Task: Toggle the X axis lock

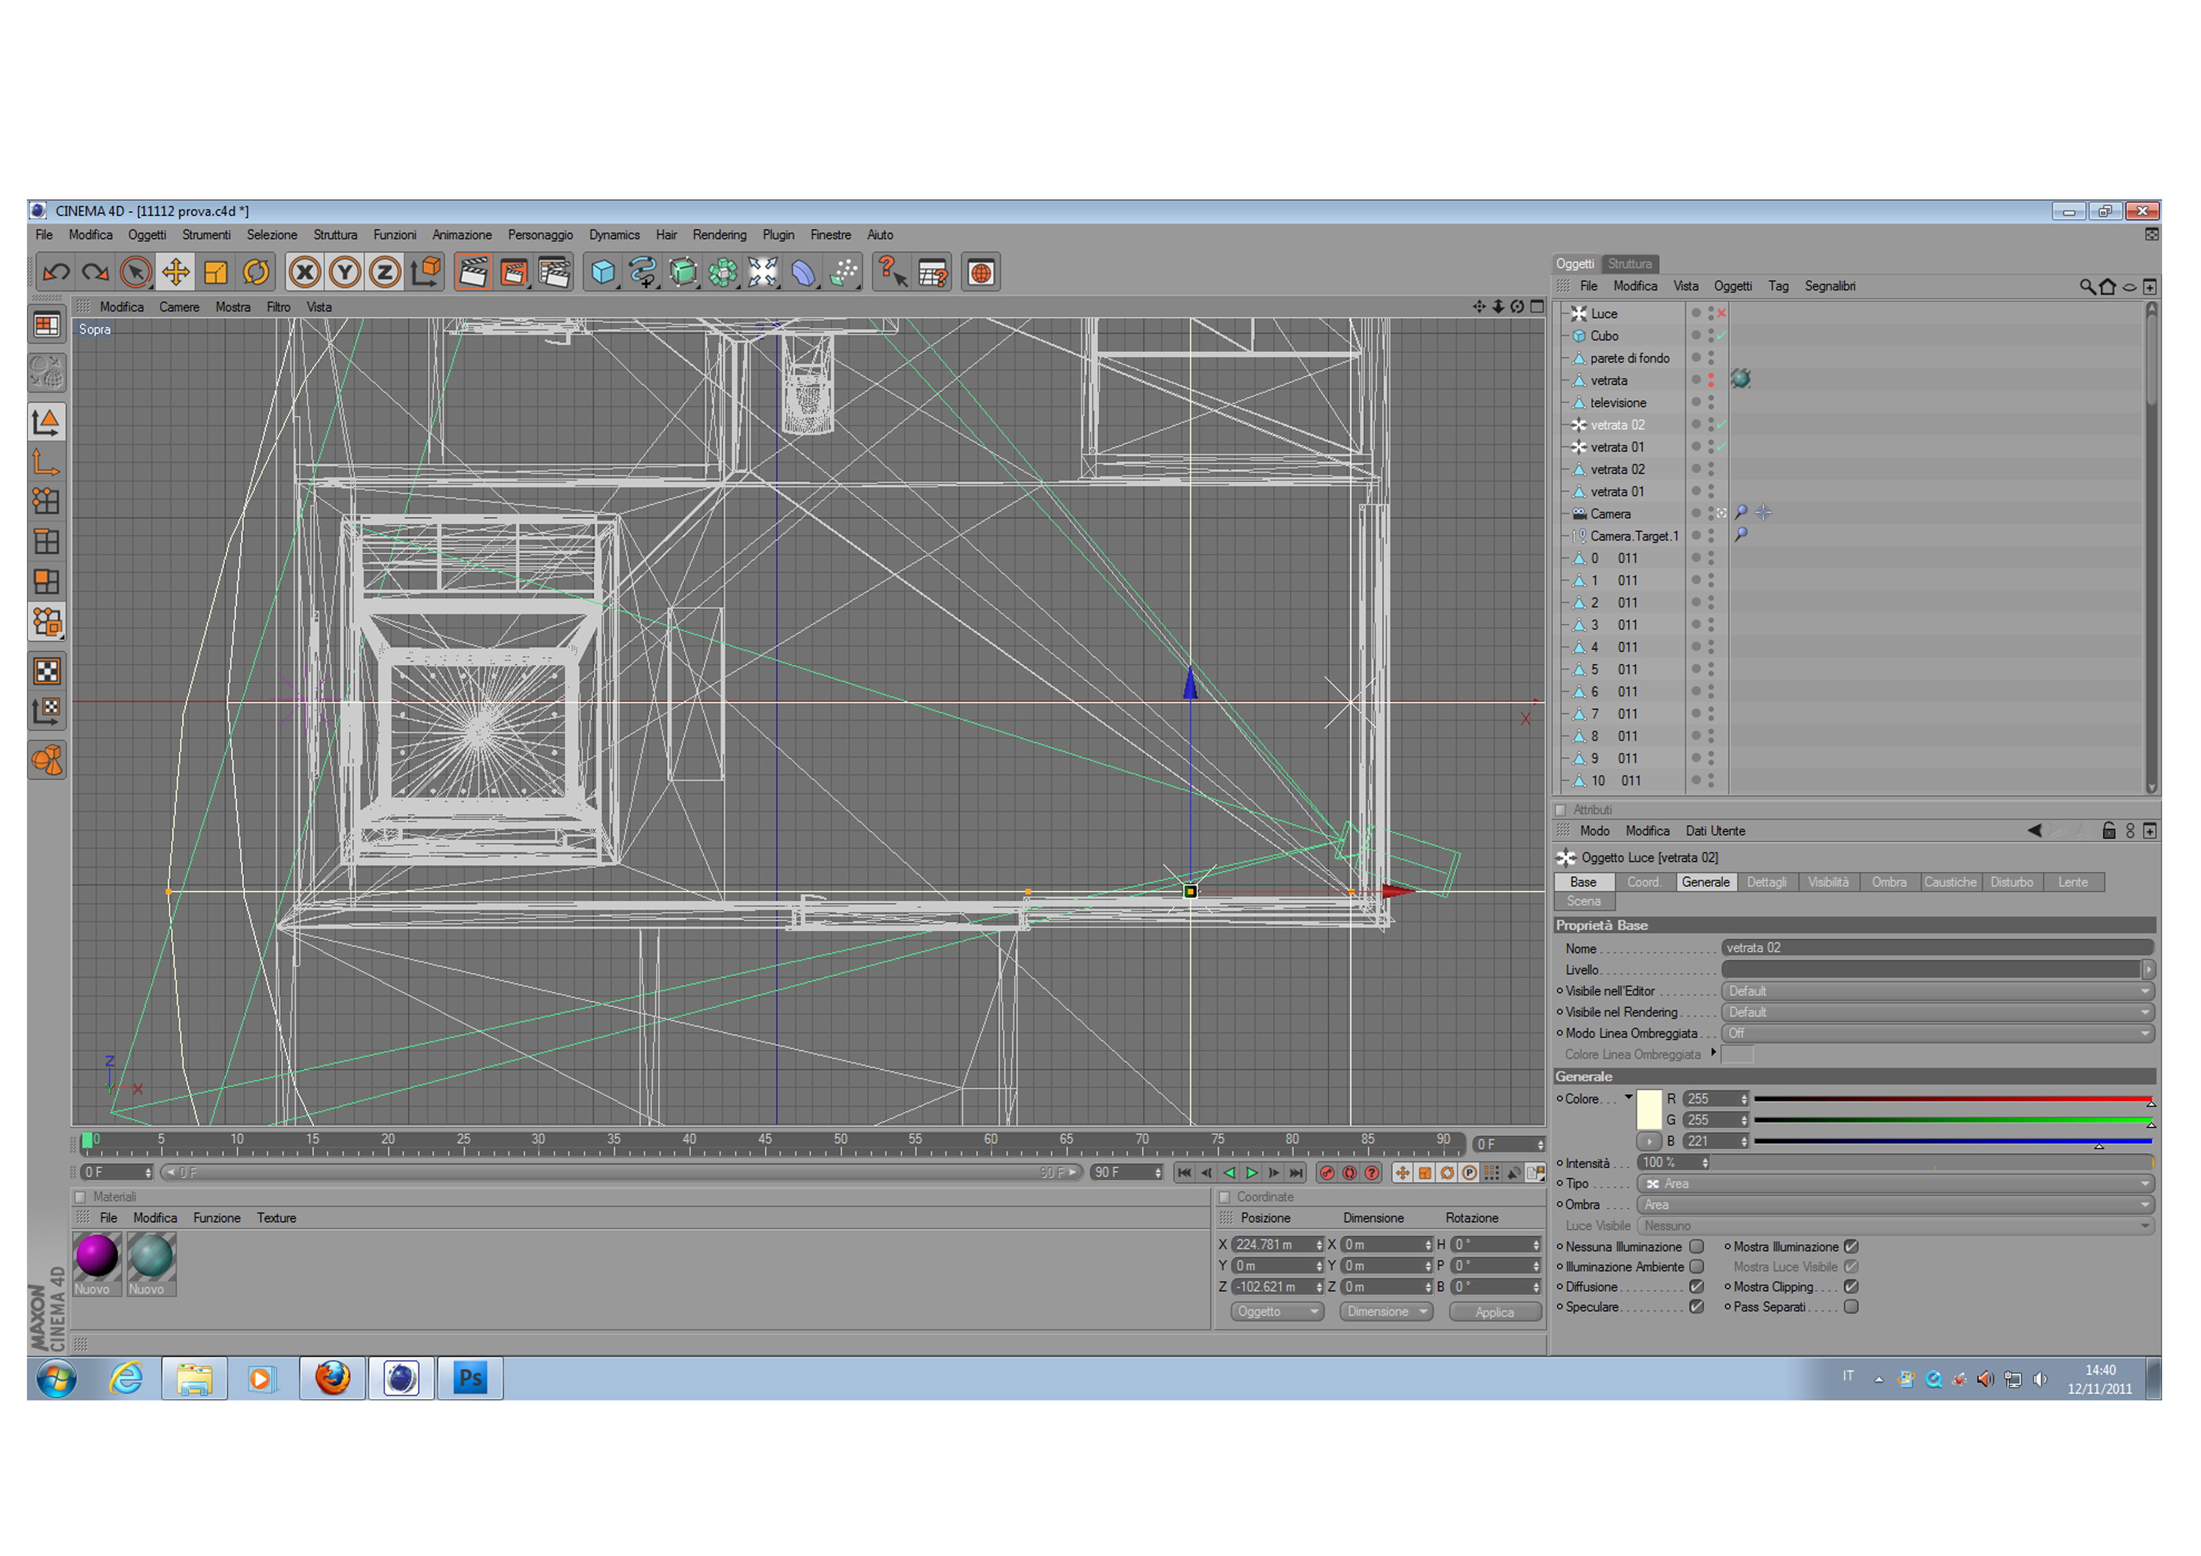Action: tap(305, 273)
